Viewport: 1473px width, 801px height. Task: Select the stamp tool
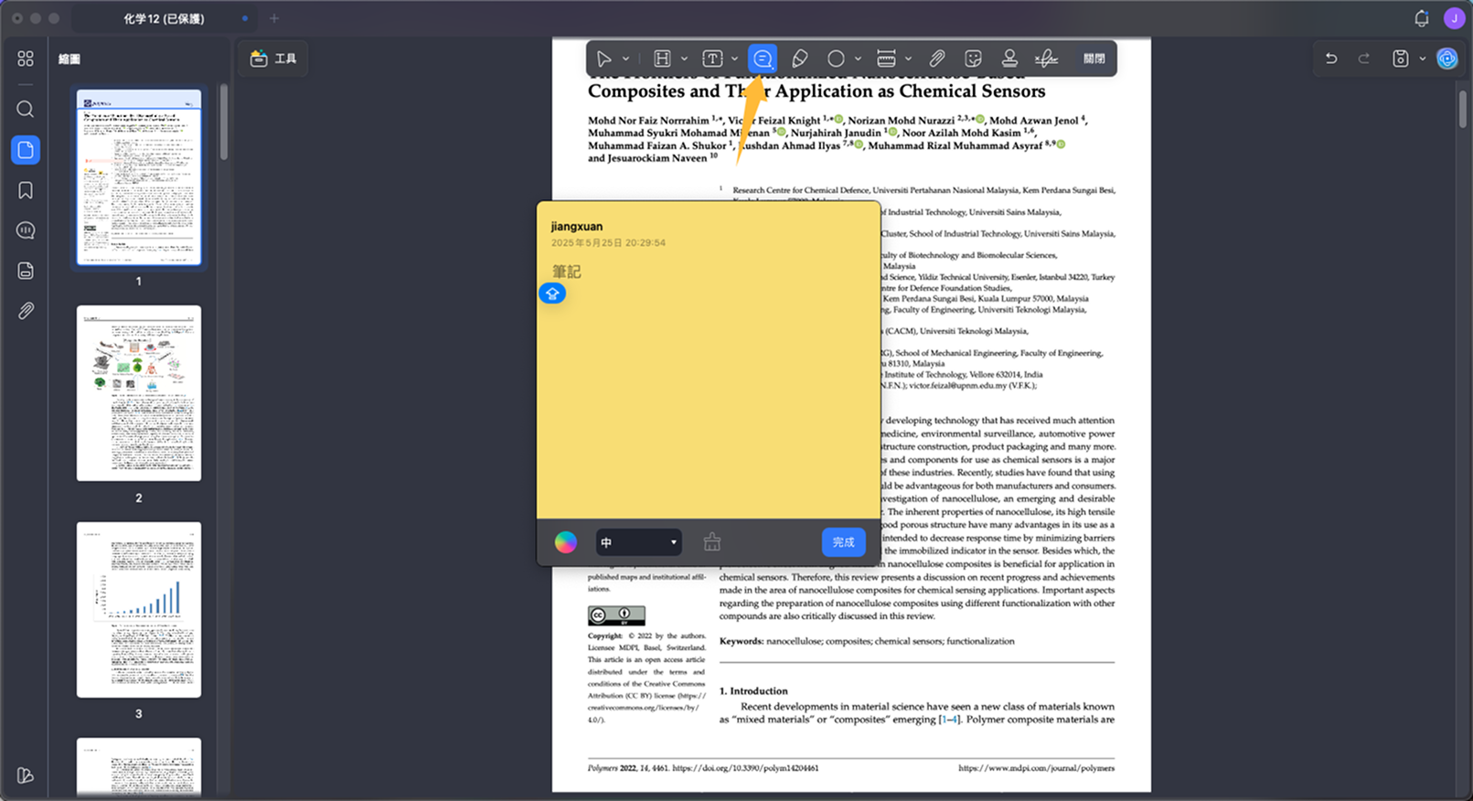[x=1009, y=59]
